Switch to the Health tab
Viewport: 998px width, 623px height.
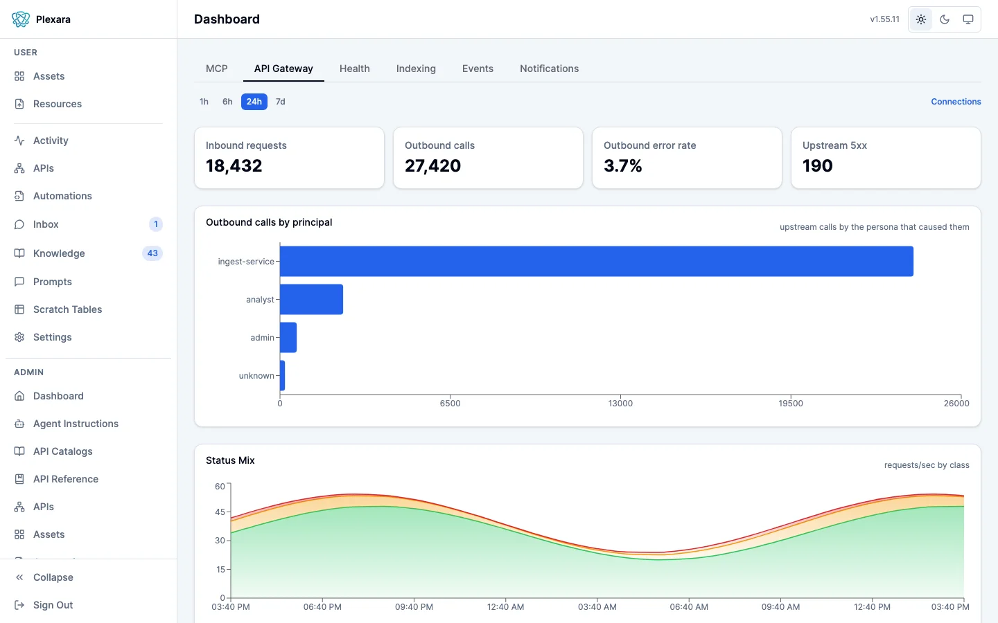tap(355, 69)
